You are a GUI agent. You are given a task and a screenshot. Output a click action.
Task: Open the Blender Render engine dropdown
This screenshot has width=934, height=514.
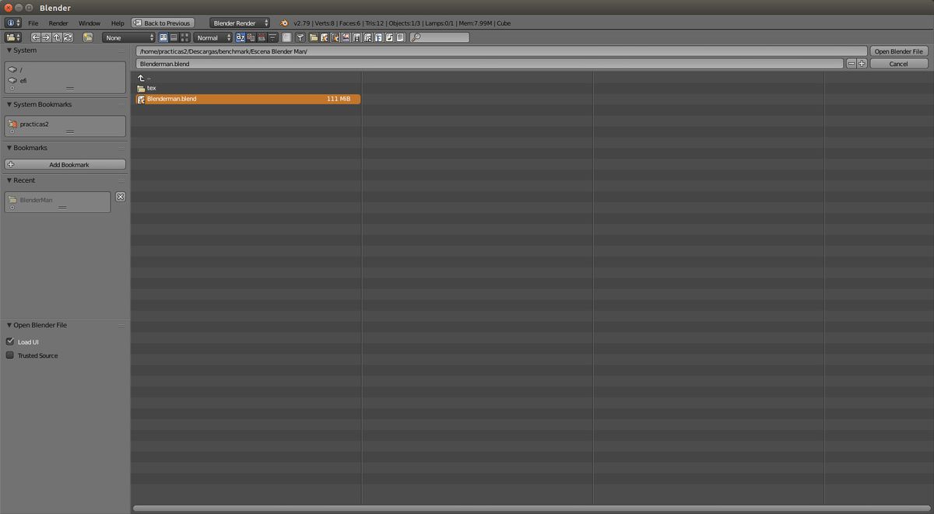click(240, 23)
